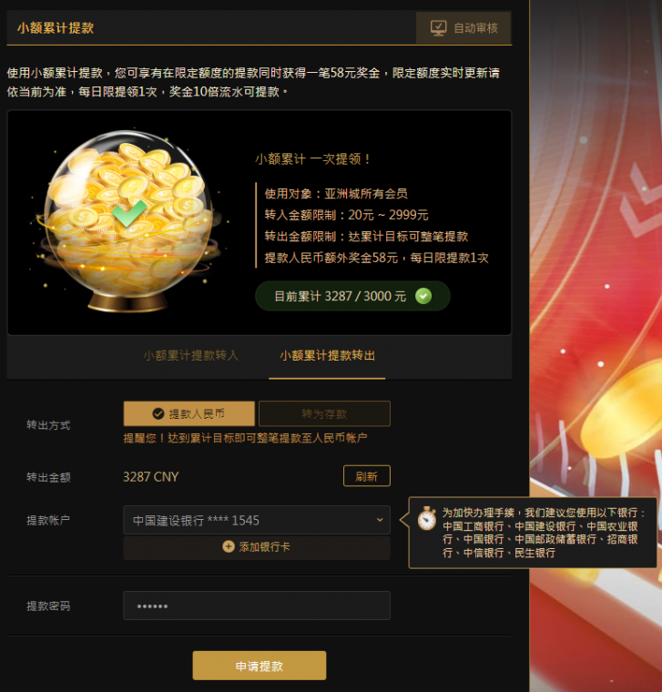Screen dimensions: 662x692
Task: Click the 转出金额 3287 CNY value
Action: click(x=150, y=476)
